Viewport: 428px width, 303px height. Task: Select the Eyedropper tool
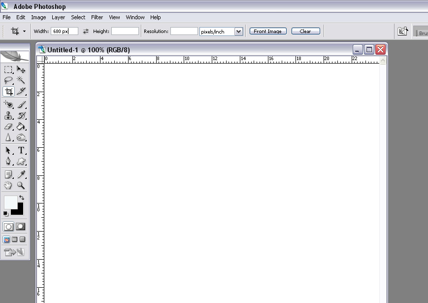click(21, 174)
